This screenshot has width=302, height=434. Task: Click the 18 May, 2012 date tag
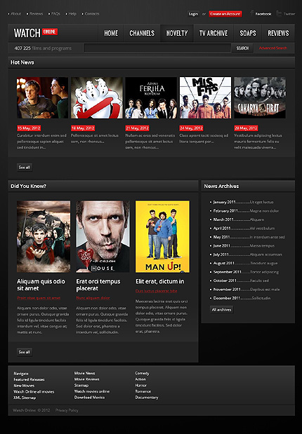point(83,128)
